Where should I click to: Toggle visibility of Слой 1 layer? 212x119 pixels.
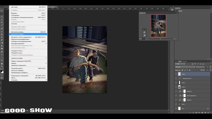point(176,104)
